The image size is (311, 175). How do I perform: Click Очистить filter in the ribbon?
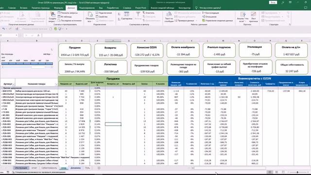(x=148, y=13)
